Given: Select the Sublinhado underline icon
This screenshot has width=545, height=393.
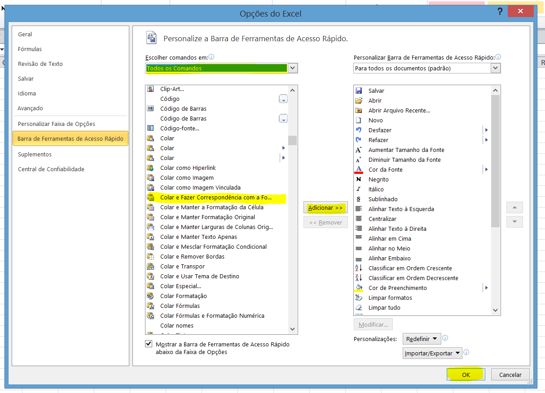Looking at the screenshot, I should pos(359,199).
